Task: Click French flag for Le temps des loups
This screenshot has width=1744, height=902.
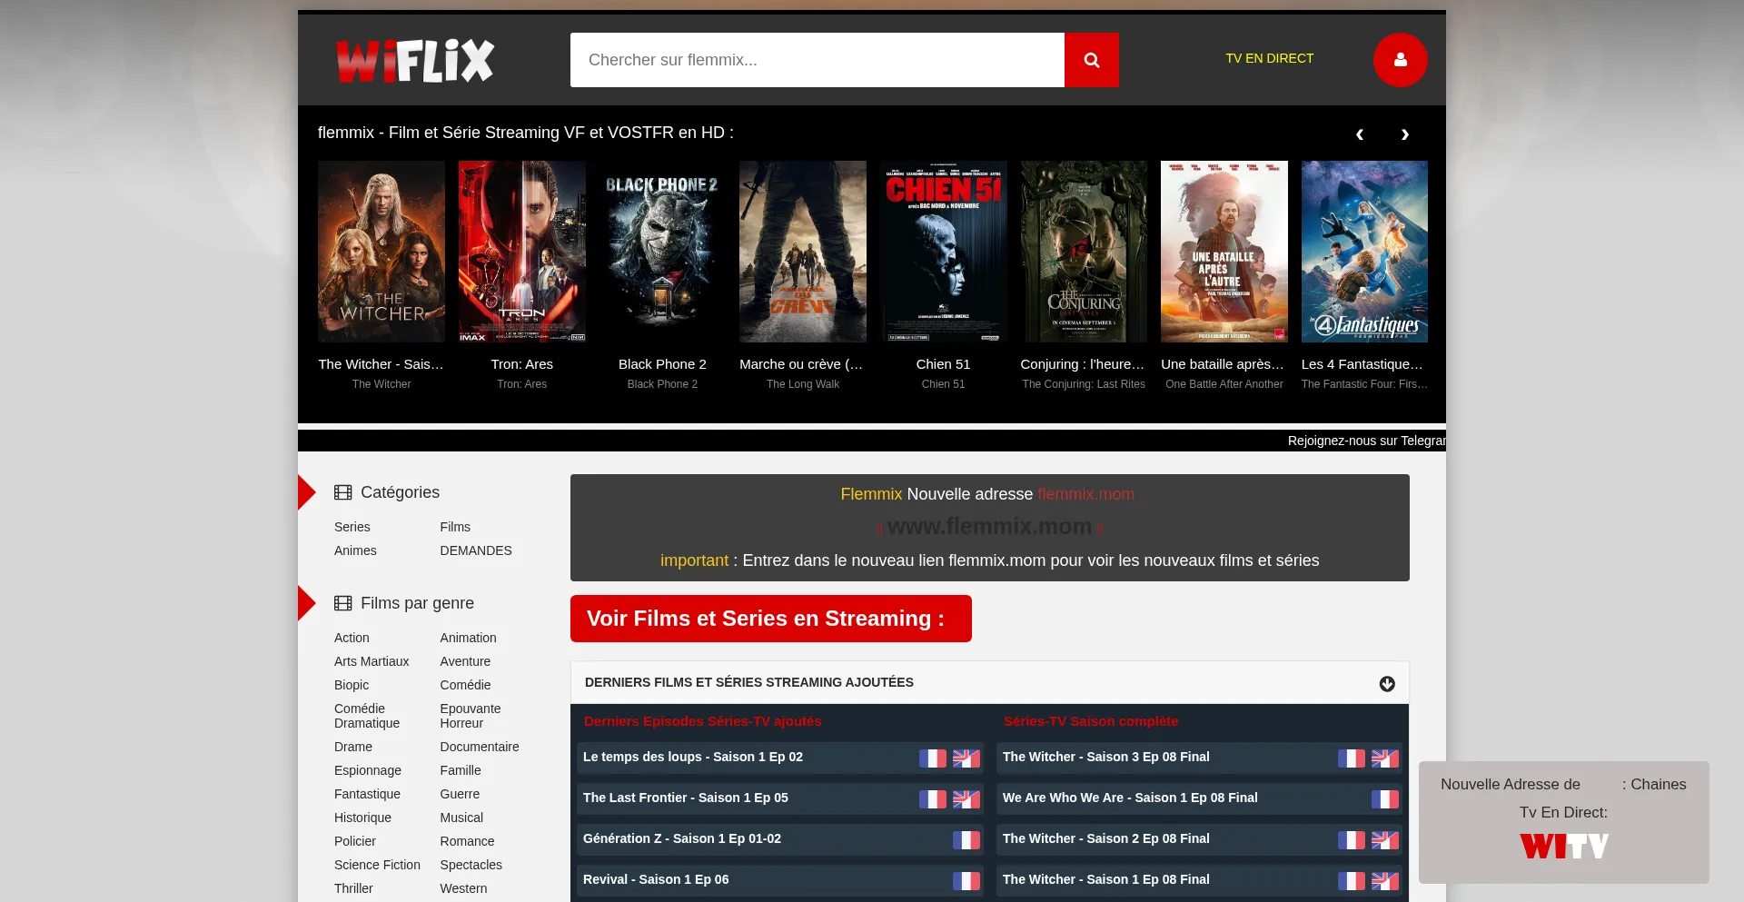Action: (x=932, y=758)
